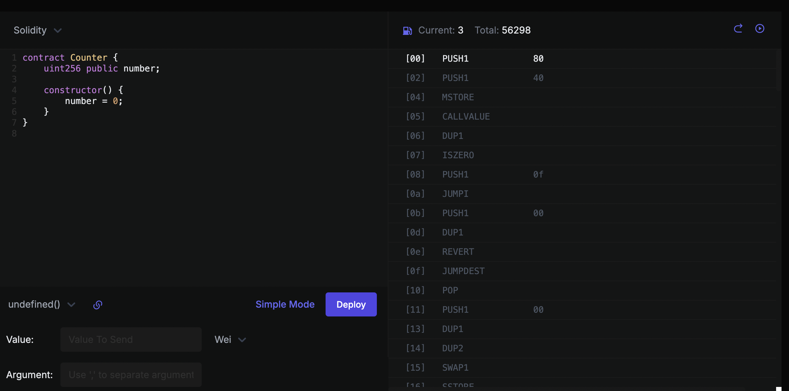Select the [0a] JUMPI row

pos(582,194)
